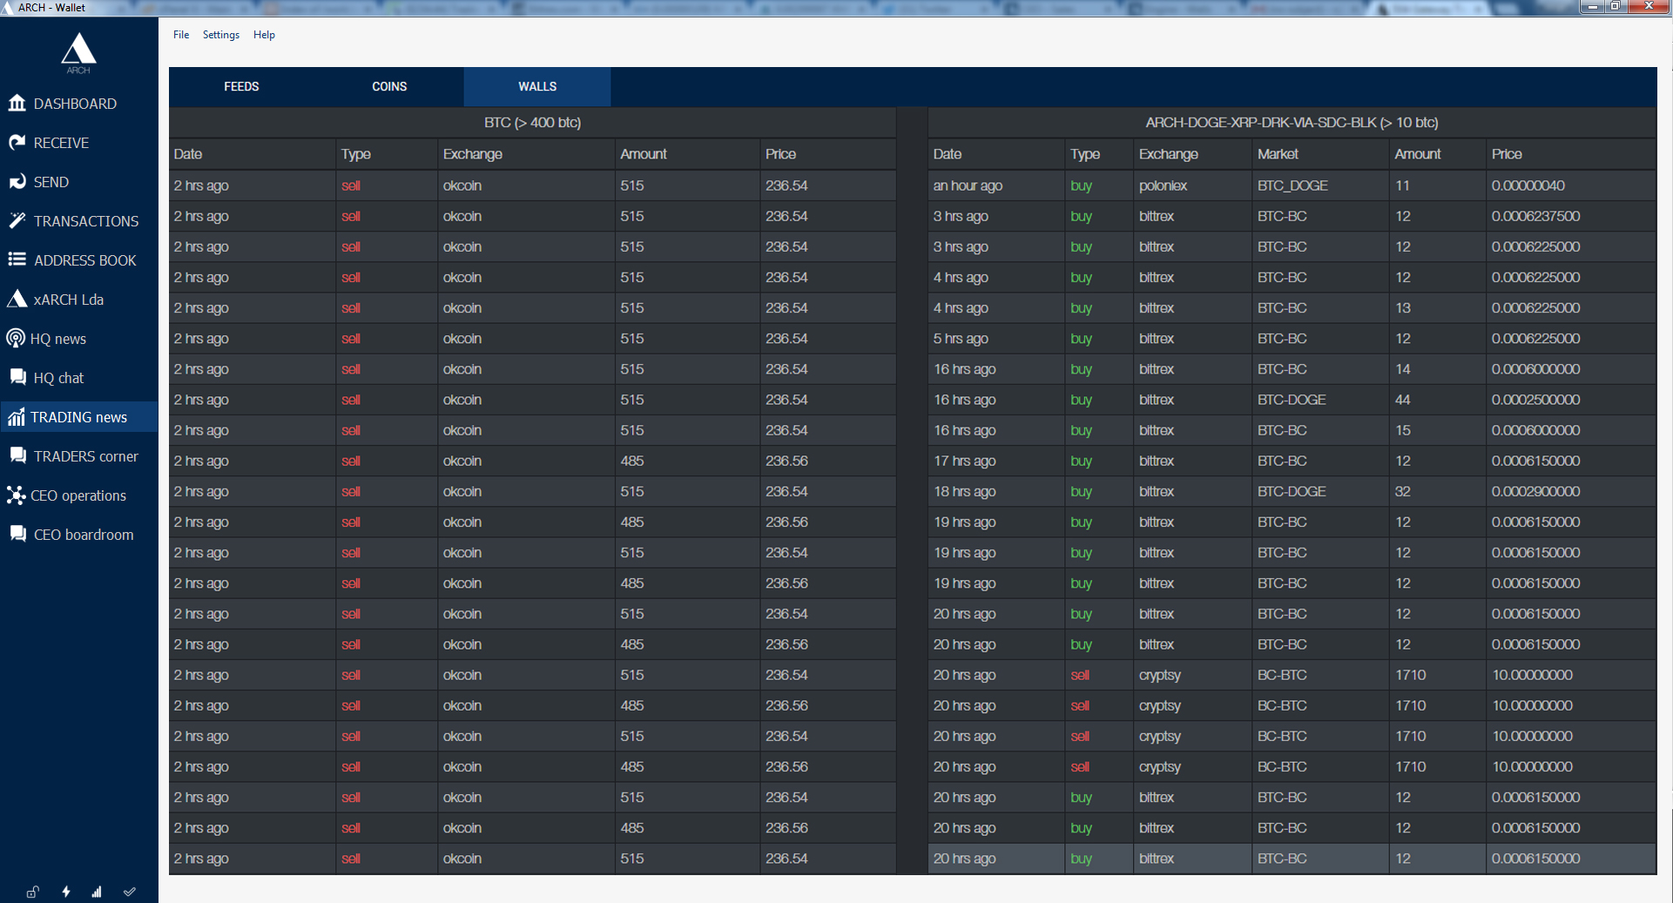
Task: Select the WALLS tab
Action: [x=537, y=86]
